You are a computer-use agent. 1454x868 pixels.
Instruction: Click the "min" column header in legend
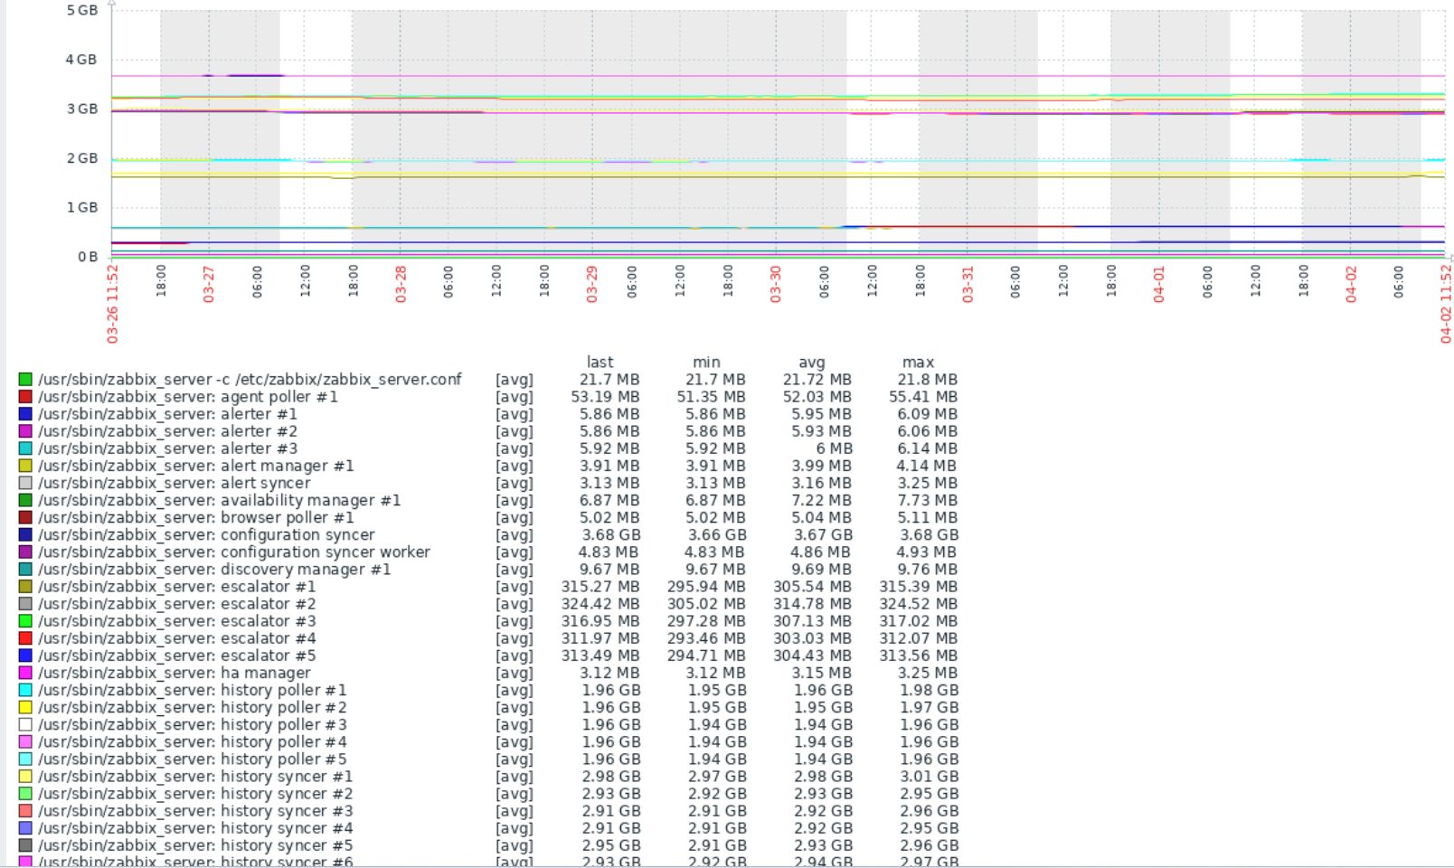point(706,362)
